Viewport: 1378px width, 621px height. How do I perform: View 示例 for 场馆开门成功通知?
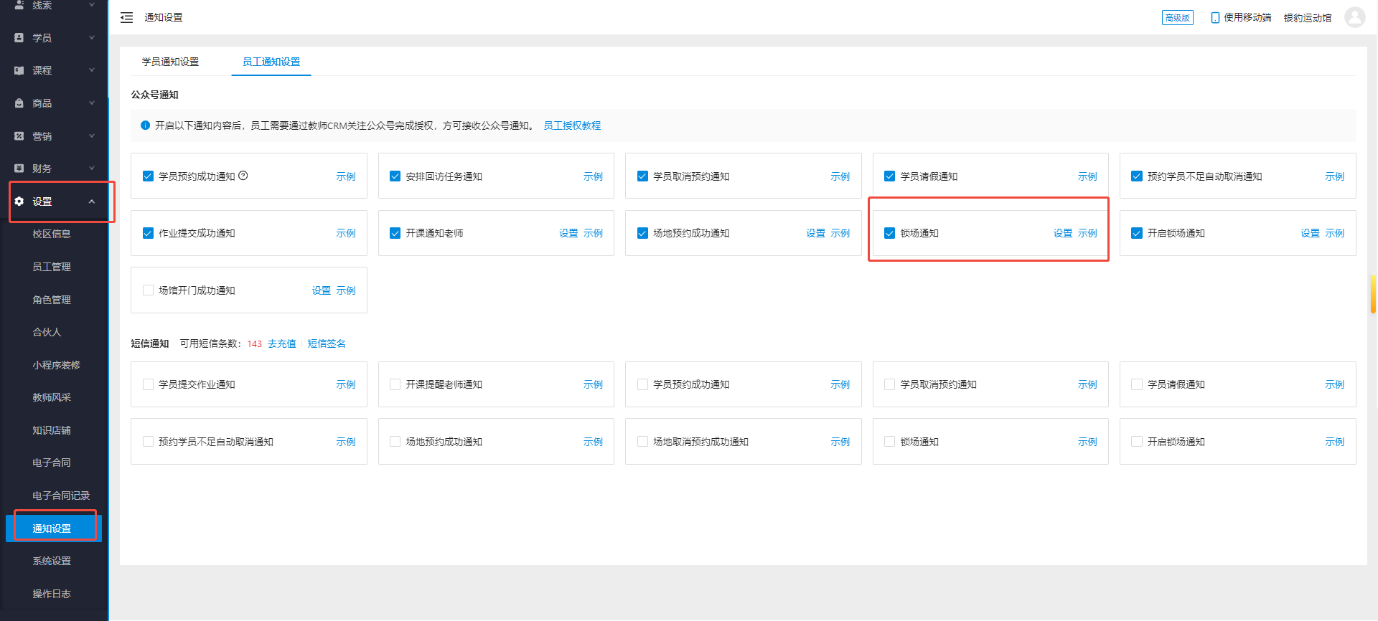pyautogui.click(x=346, y=290)
